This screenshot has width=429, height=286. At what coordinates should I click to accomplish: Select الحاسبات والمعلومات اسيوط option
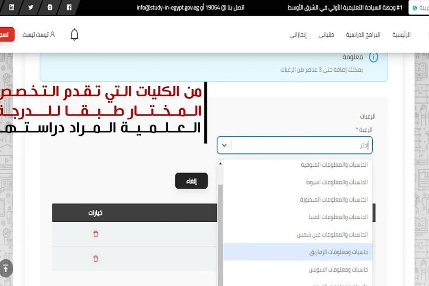pos(298,182)
